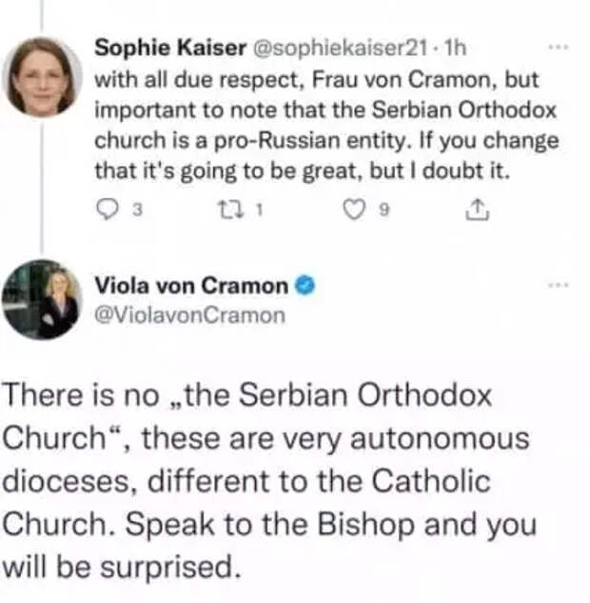Like the tweet with the heart icon
The height and width of the screenshot is (603, 590).
click(x=353, y=210)
